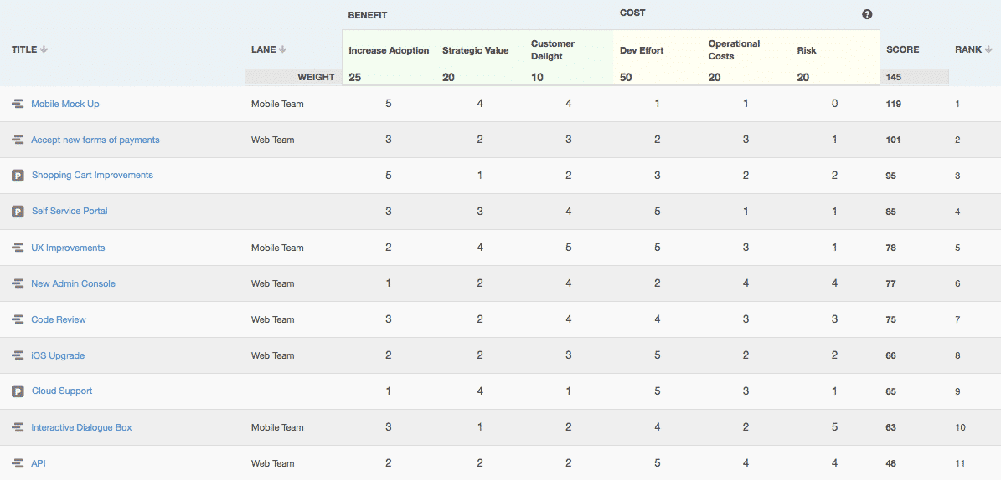Click the P icon beside Shopping Cart Improvements

point(18,176)
